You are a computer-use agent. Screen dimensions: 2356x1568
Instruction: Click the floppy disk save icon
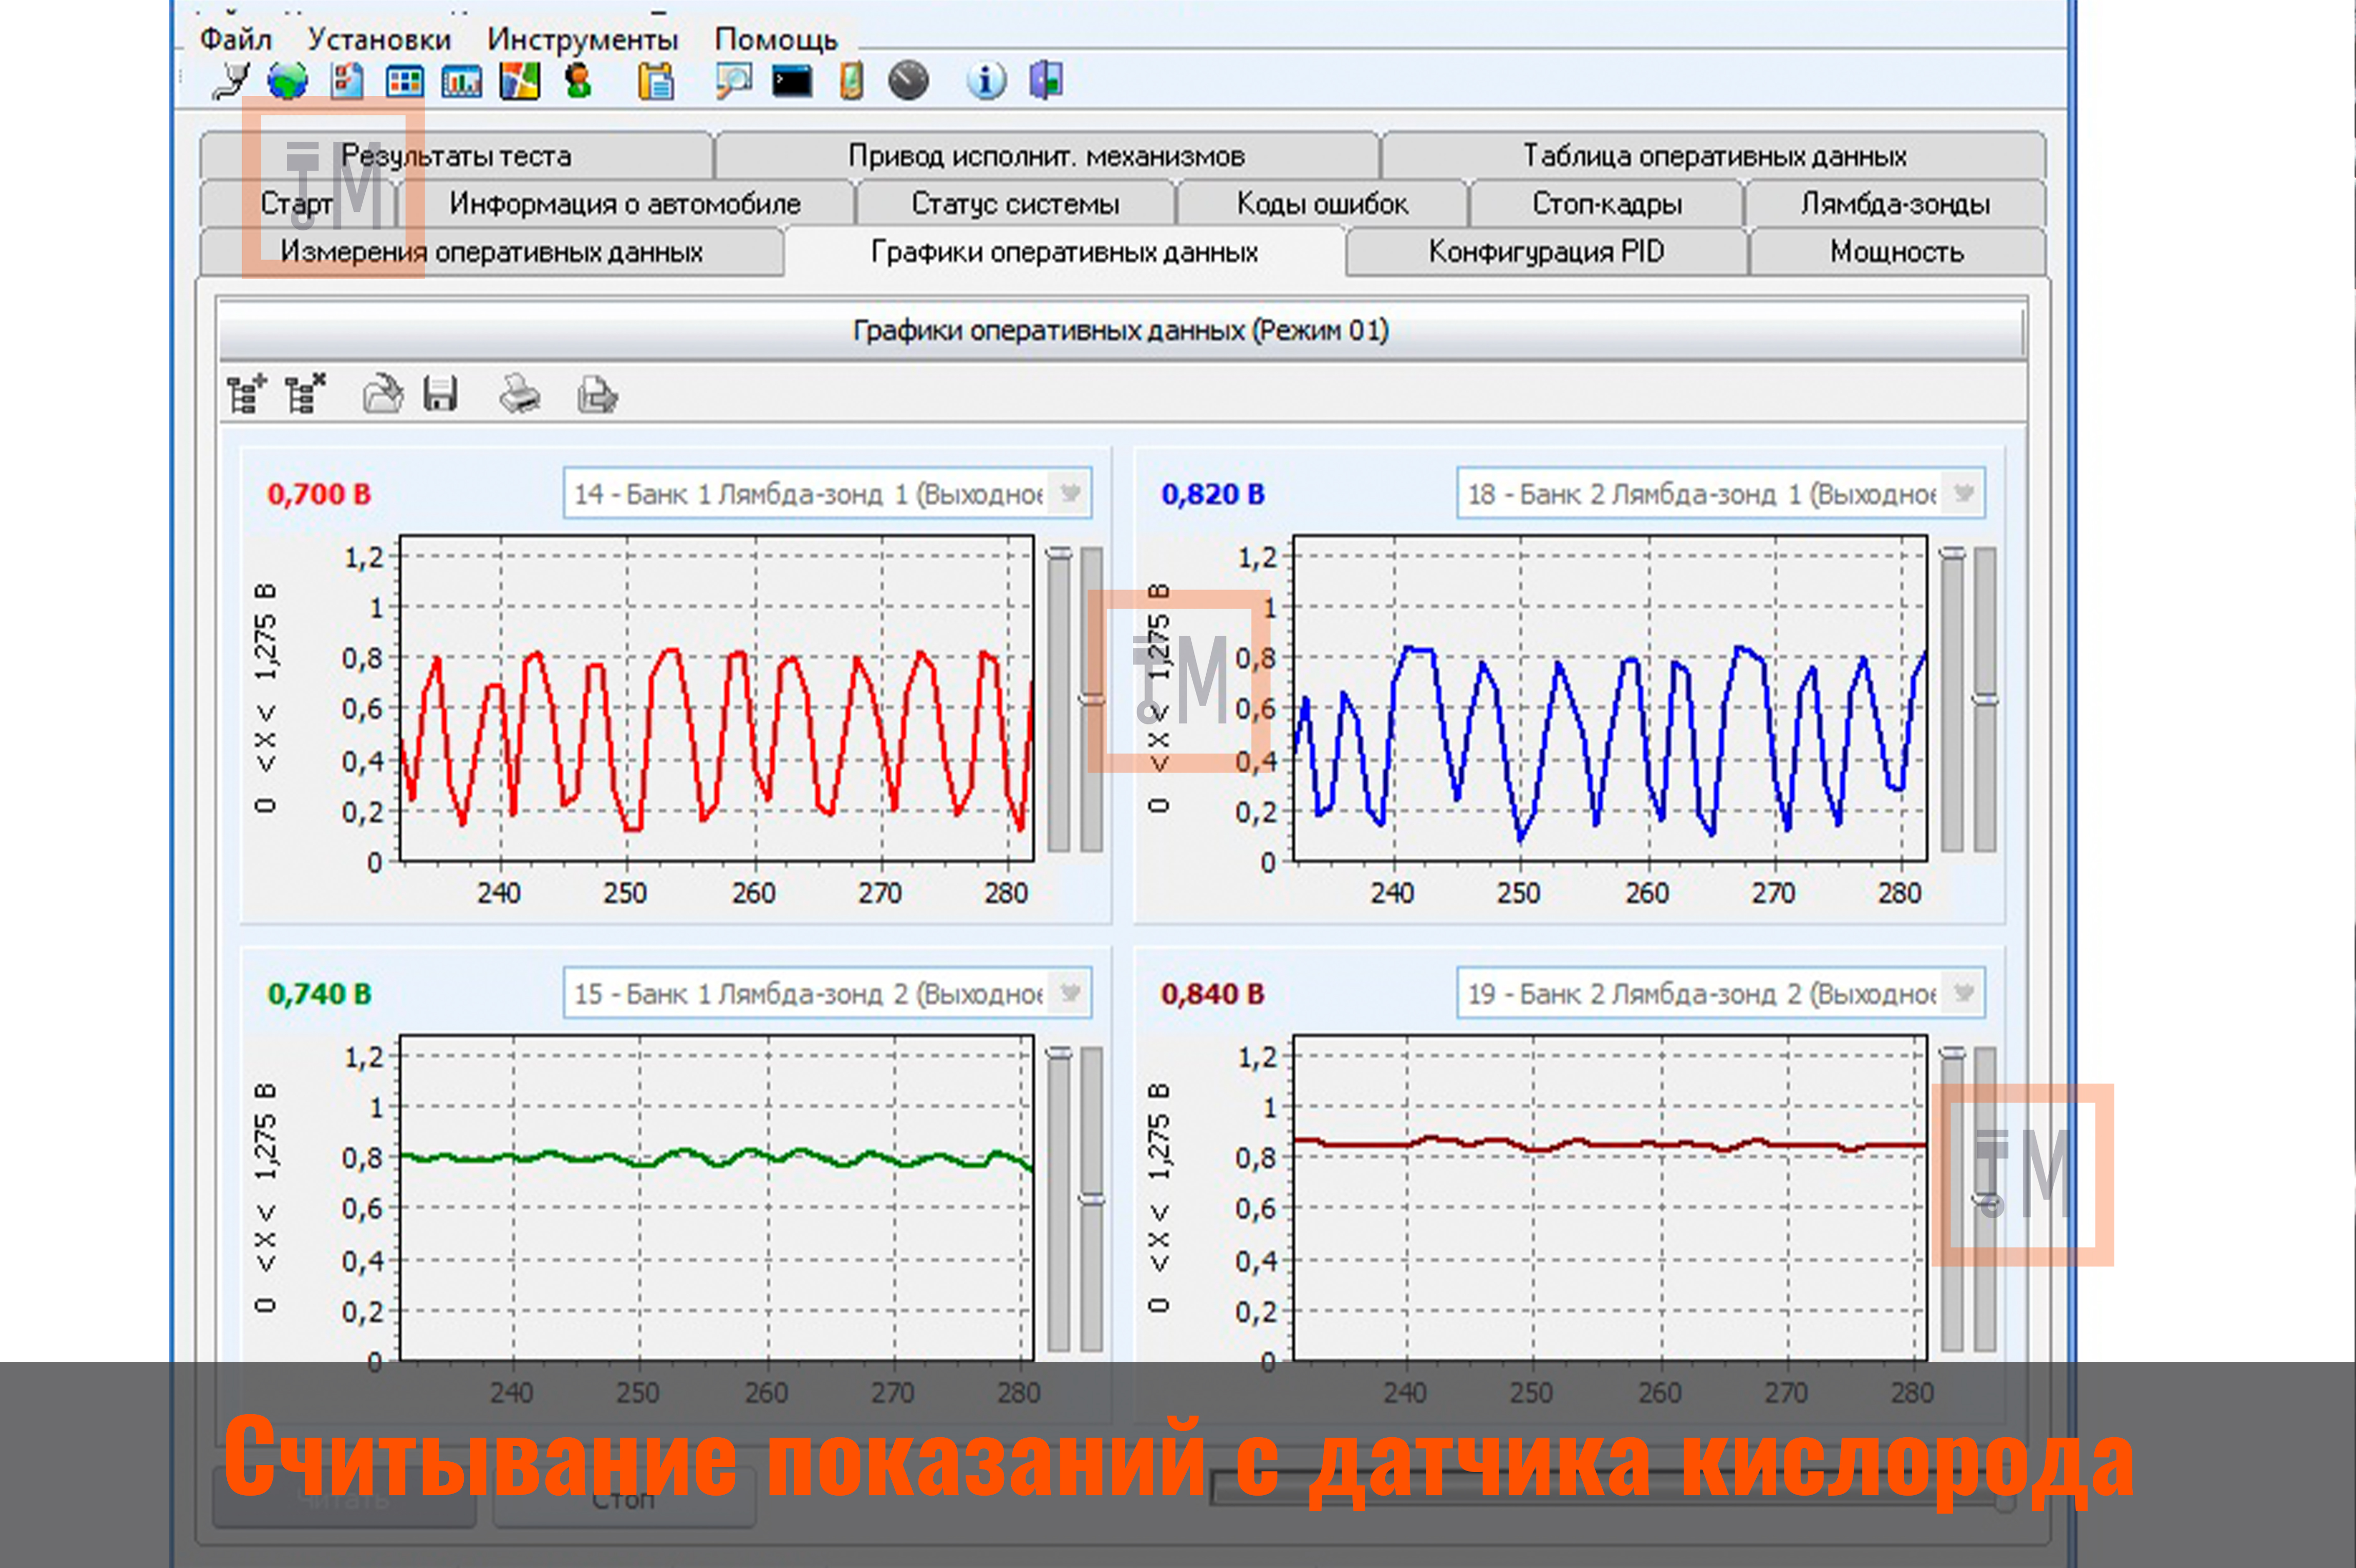coord(440,394)
